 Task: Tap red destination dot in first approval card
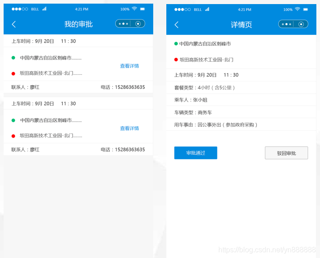13,74
